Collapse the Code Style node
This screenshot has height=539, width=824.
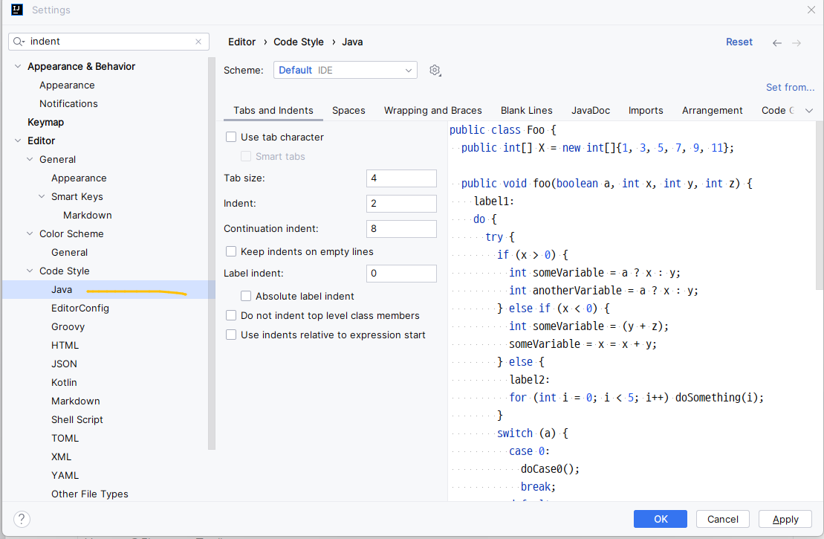[30, 271]
